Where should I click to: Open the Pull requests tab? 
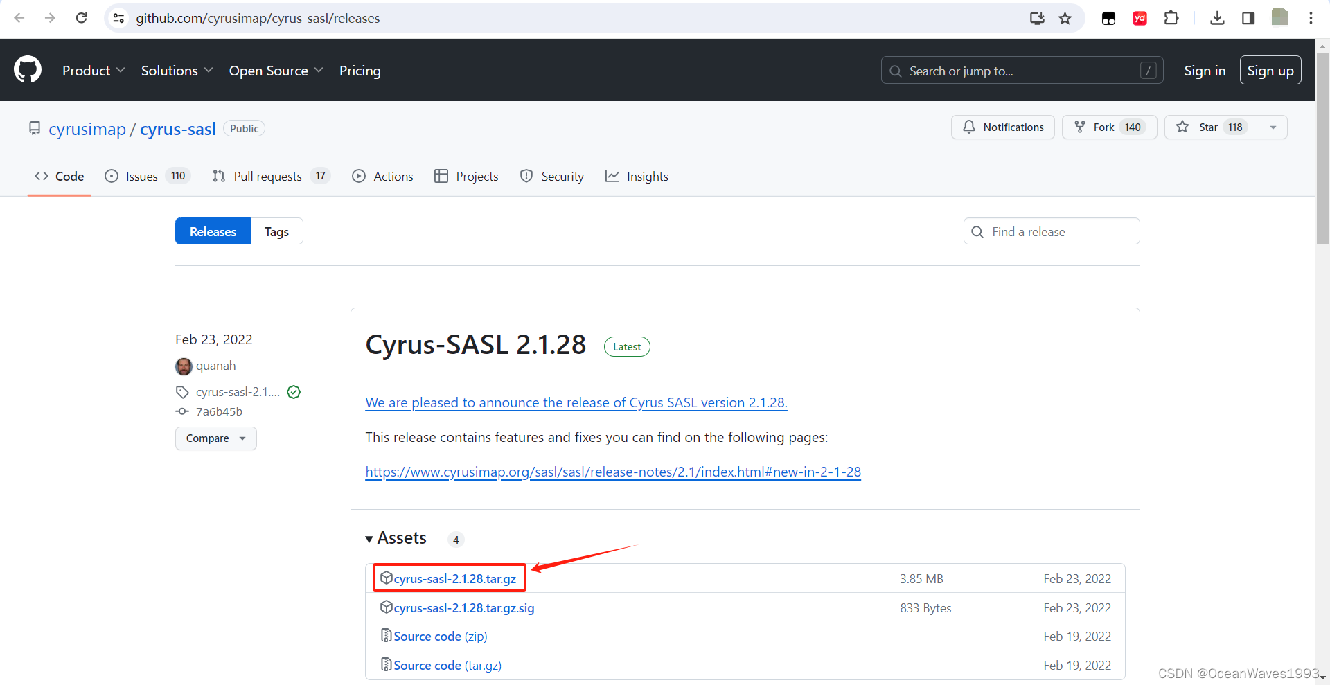(271, 177)
